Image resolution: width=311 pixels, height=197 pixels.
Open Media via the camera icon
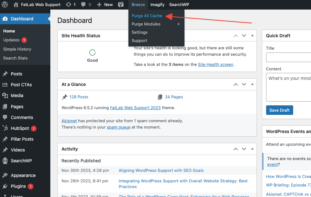(x=5, y=95)
